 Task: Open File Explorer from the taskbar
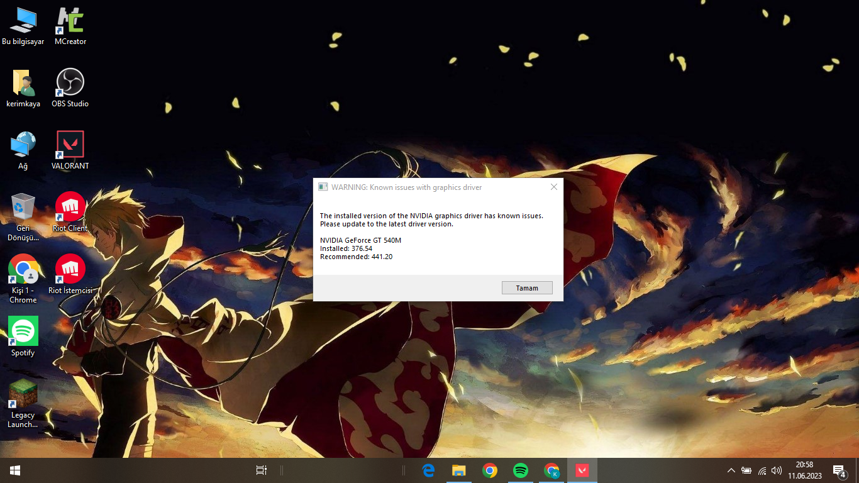(x=459, y=470)
